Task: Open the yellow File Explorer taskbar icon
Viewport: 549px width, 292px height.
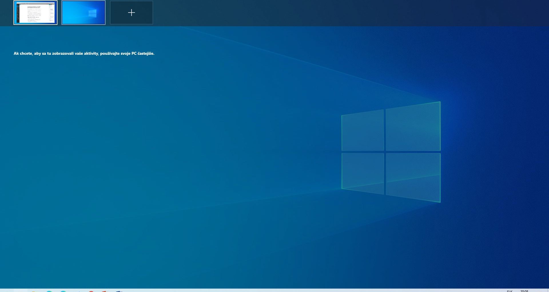Action: coord(34,291)
